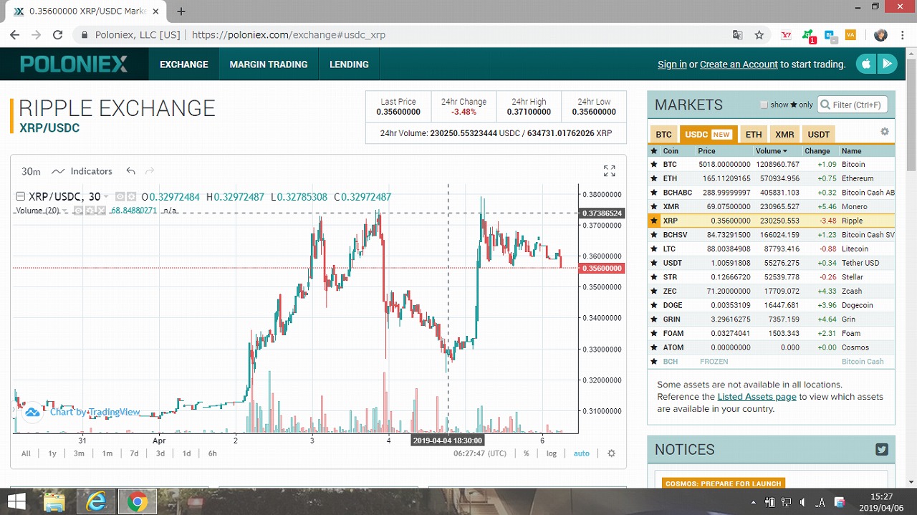Open the MARGIN TRADING menu
The image size is (917, 515).
(x=268, y=64)
